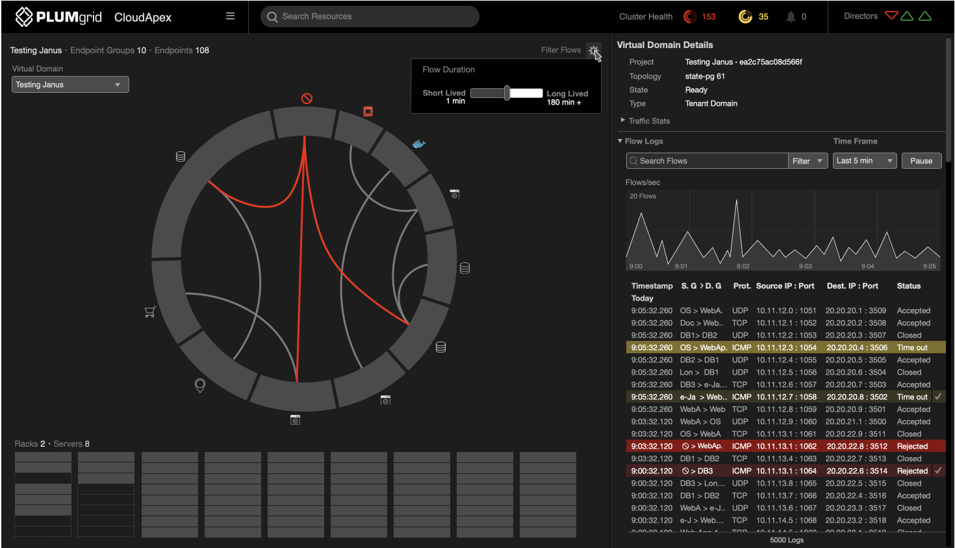
Task: Click the red down-triangle Director status
Action: (891, 16)
